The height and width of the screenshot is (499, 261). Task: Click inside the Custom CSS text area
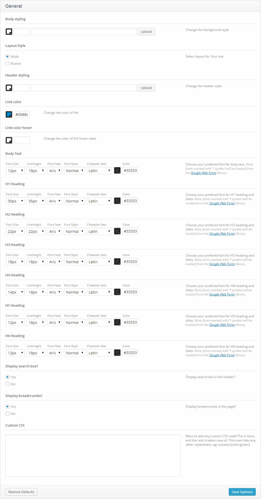(93, 456)
